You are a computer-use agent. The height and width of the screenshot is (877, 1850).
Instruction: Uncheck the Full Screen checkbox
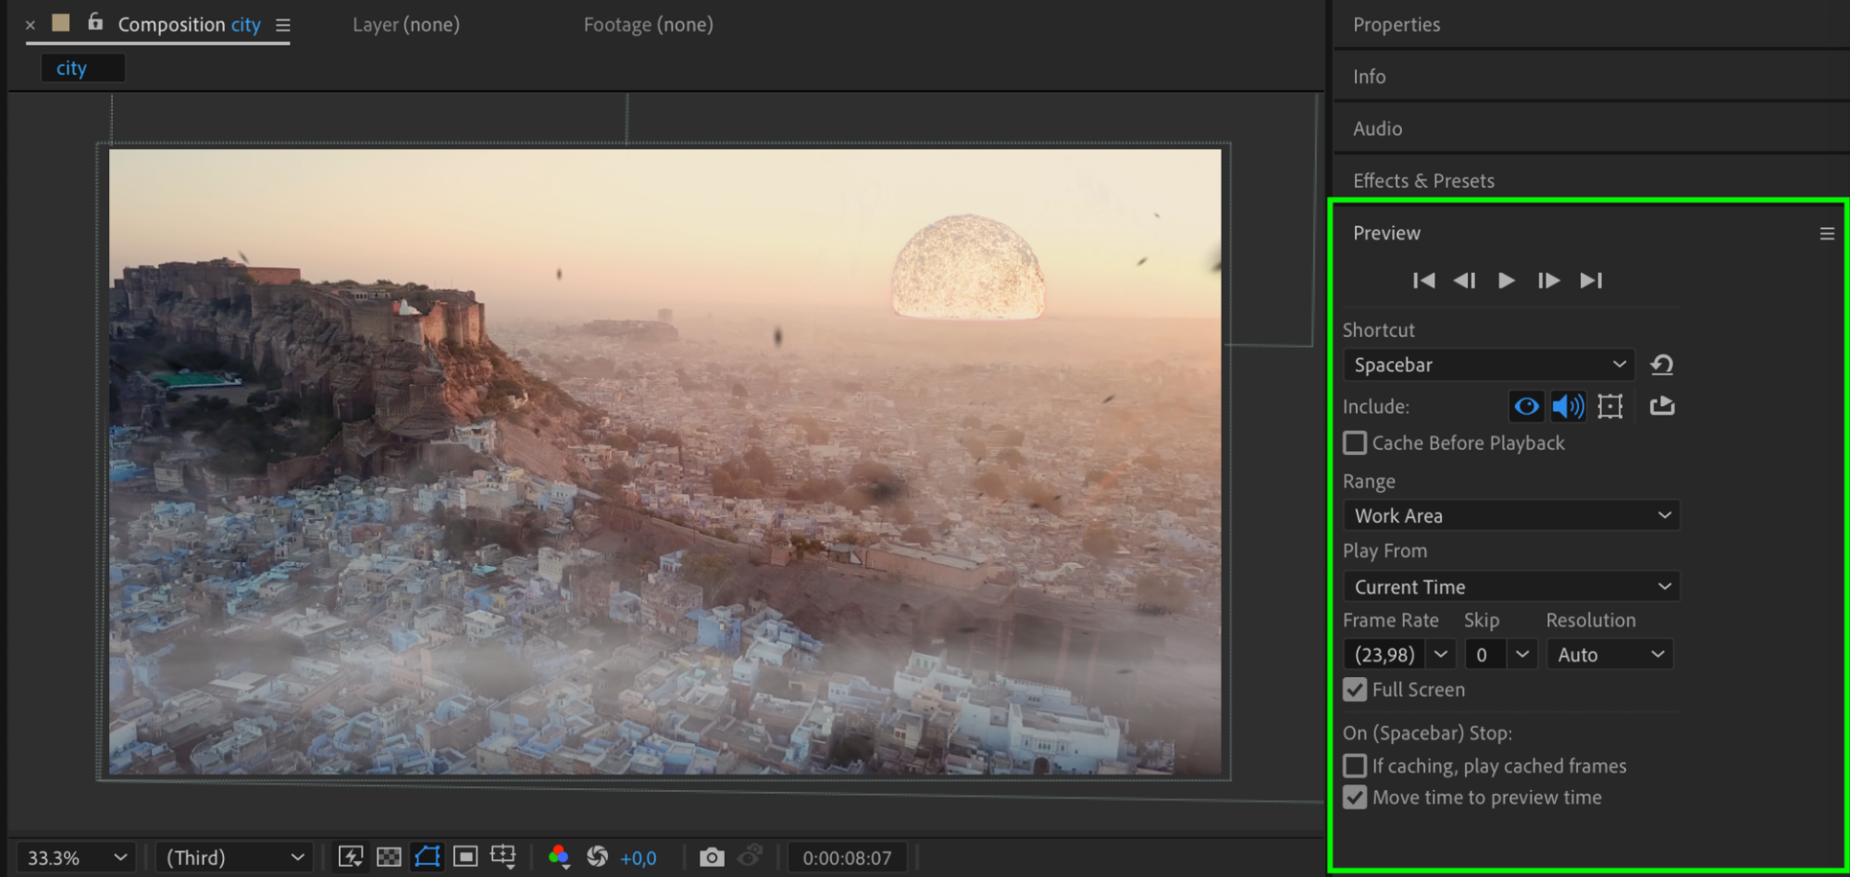(x=1355, y=690)
